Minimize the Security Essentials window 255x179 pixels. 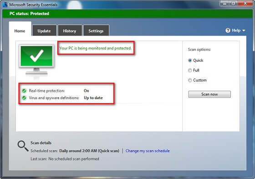pos(225,3)
